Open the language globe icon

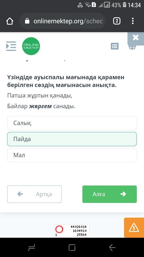coord(132,48)
